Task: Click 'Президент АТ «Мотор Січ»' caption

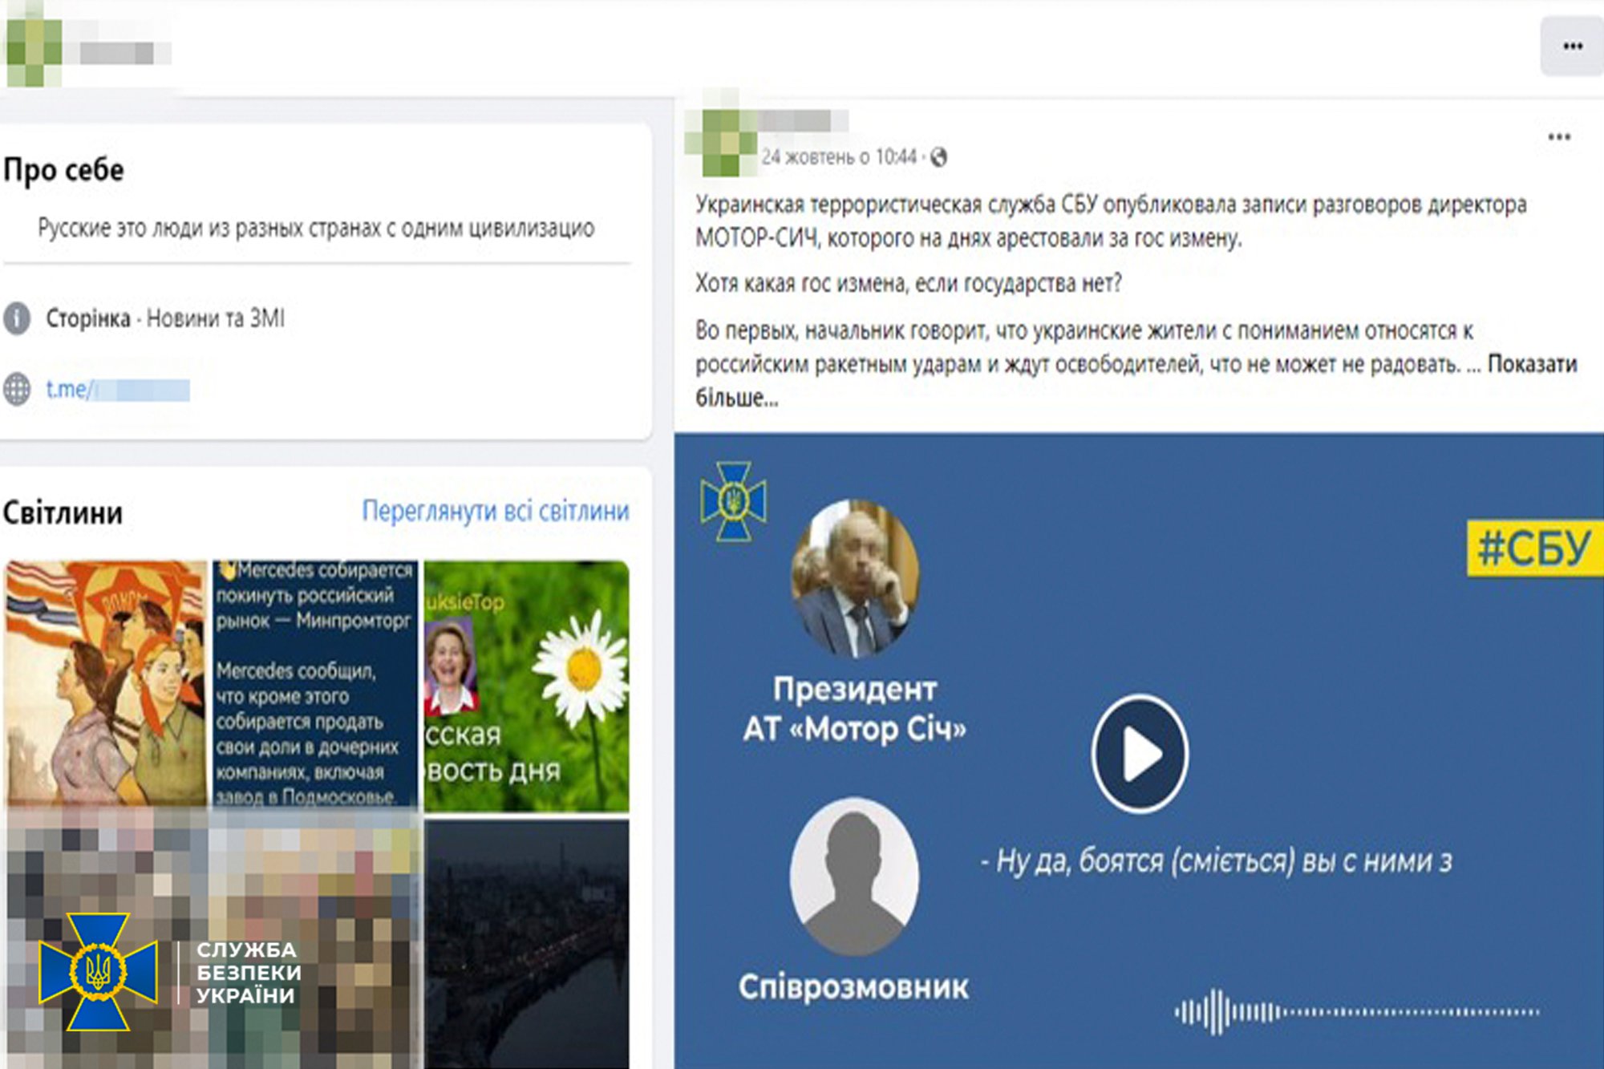Action: [855, 710]
